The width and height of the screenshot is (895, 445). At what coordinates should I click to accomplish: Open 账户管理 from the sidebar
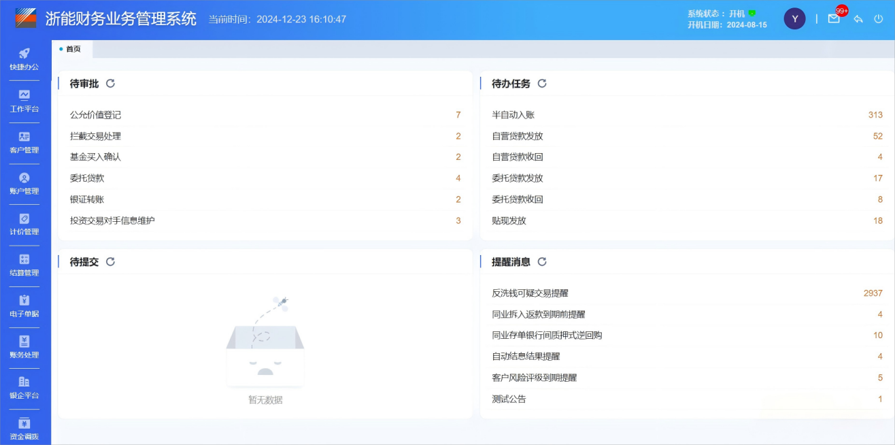[x=24, y=178]
